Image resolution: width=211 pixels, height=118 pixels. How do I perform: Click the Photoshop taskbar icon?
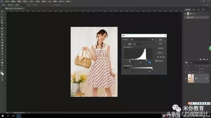tap(19, 116)
